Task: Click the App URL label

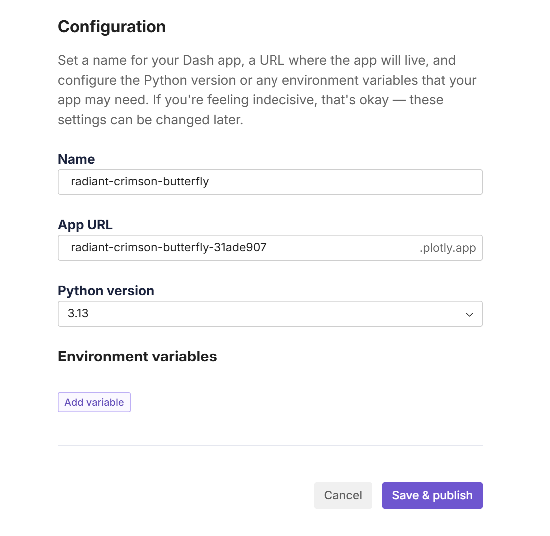Action: pyautogui.click(x=85, y=225)
